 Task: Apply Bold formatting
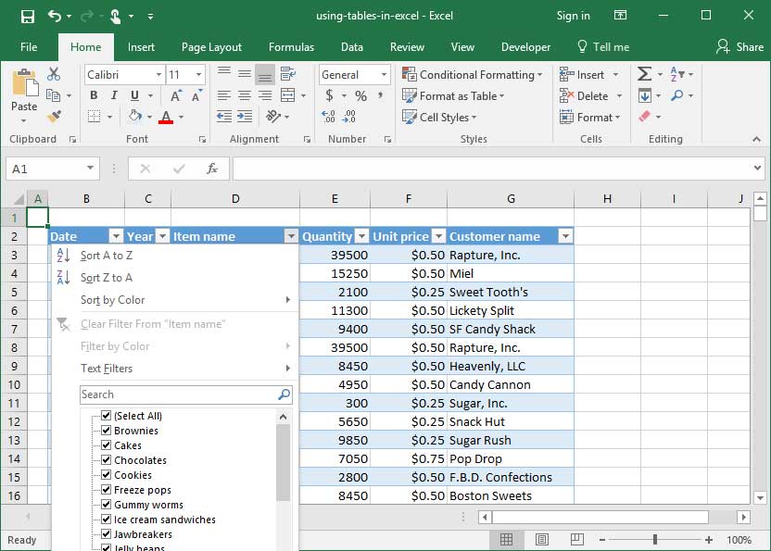pyautogui.click(x=94, y=95)
